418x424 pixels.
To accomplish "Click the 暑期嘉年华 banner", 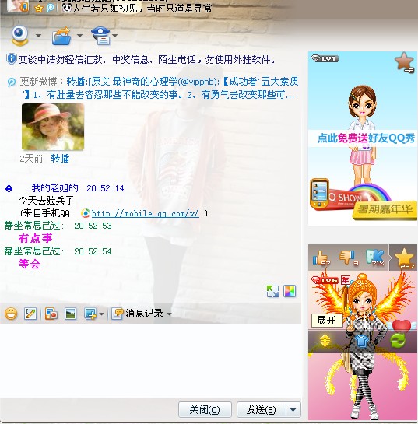I will pyautogui.click(x=385, y=209).
